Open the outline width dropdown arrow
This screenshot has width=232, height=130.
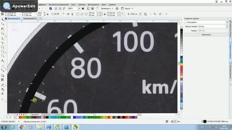pyautogui.click(x=140, y=14)
